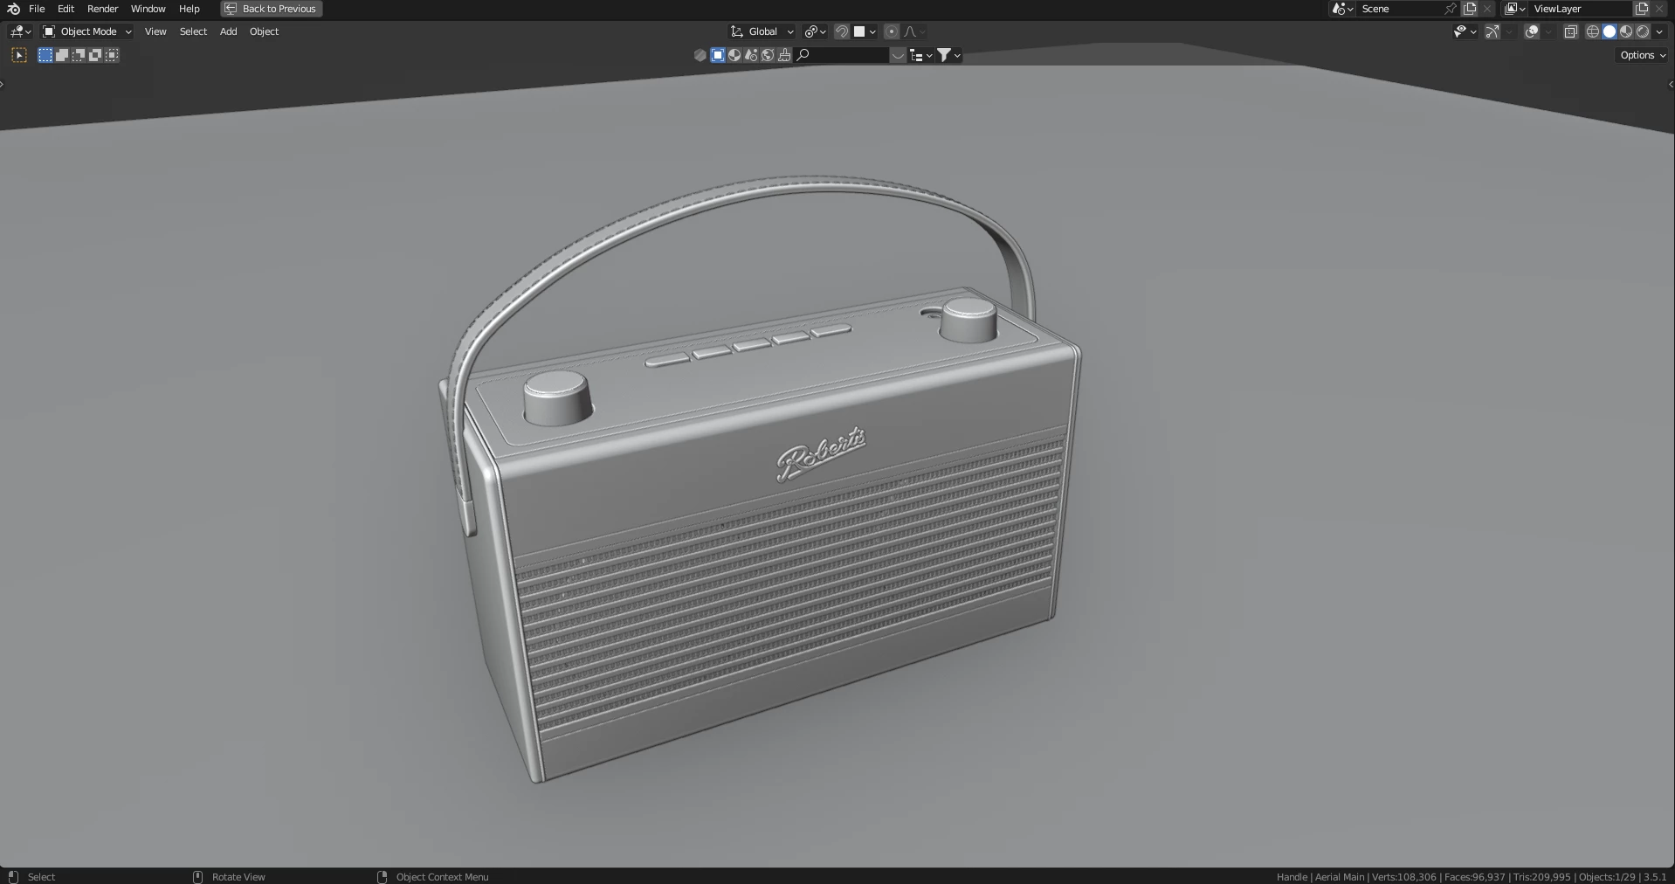The height and width of the screenshot is (884, 1675).
Task: Choose the Extend selection mode icon
Action: [x=62, y=55]
